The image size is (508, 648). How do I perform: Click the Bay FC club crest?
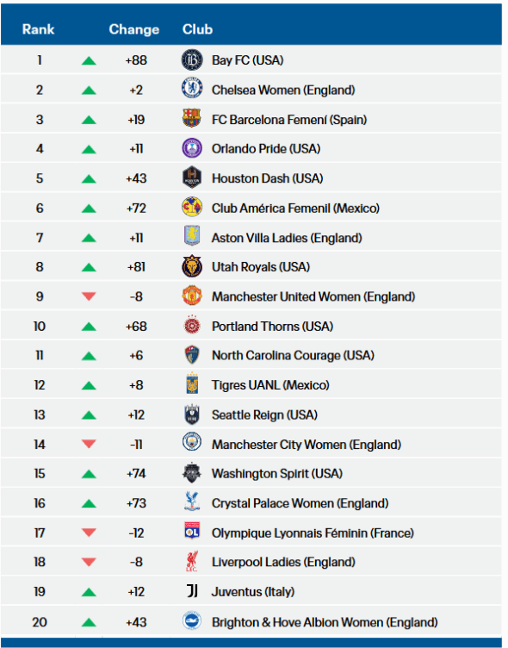point(192,60)
